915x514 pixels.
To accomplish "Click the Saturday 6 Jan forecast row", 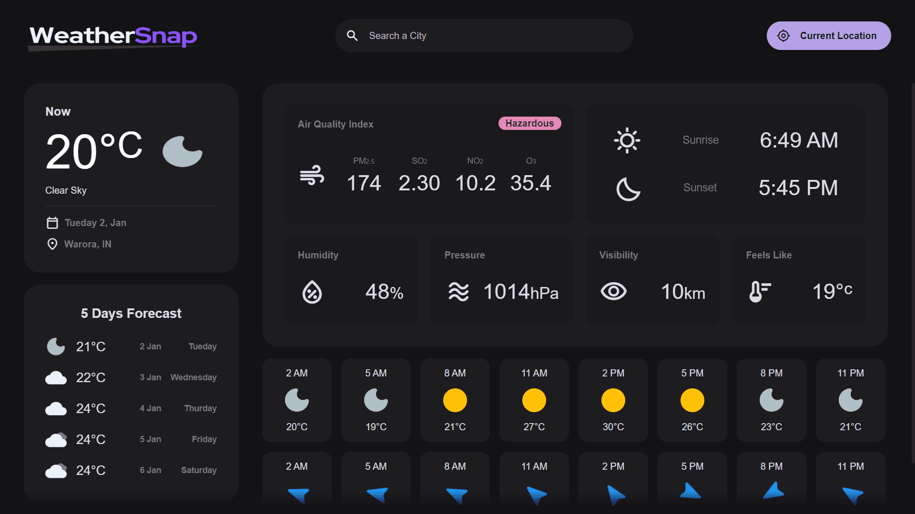I will tap(131, 470).
